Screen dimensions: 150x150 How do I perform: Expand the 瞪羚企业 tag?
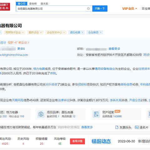(35, 32)
